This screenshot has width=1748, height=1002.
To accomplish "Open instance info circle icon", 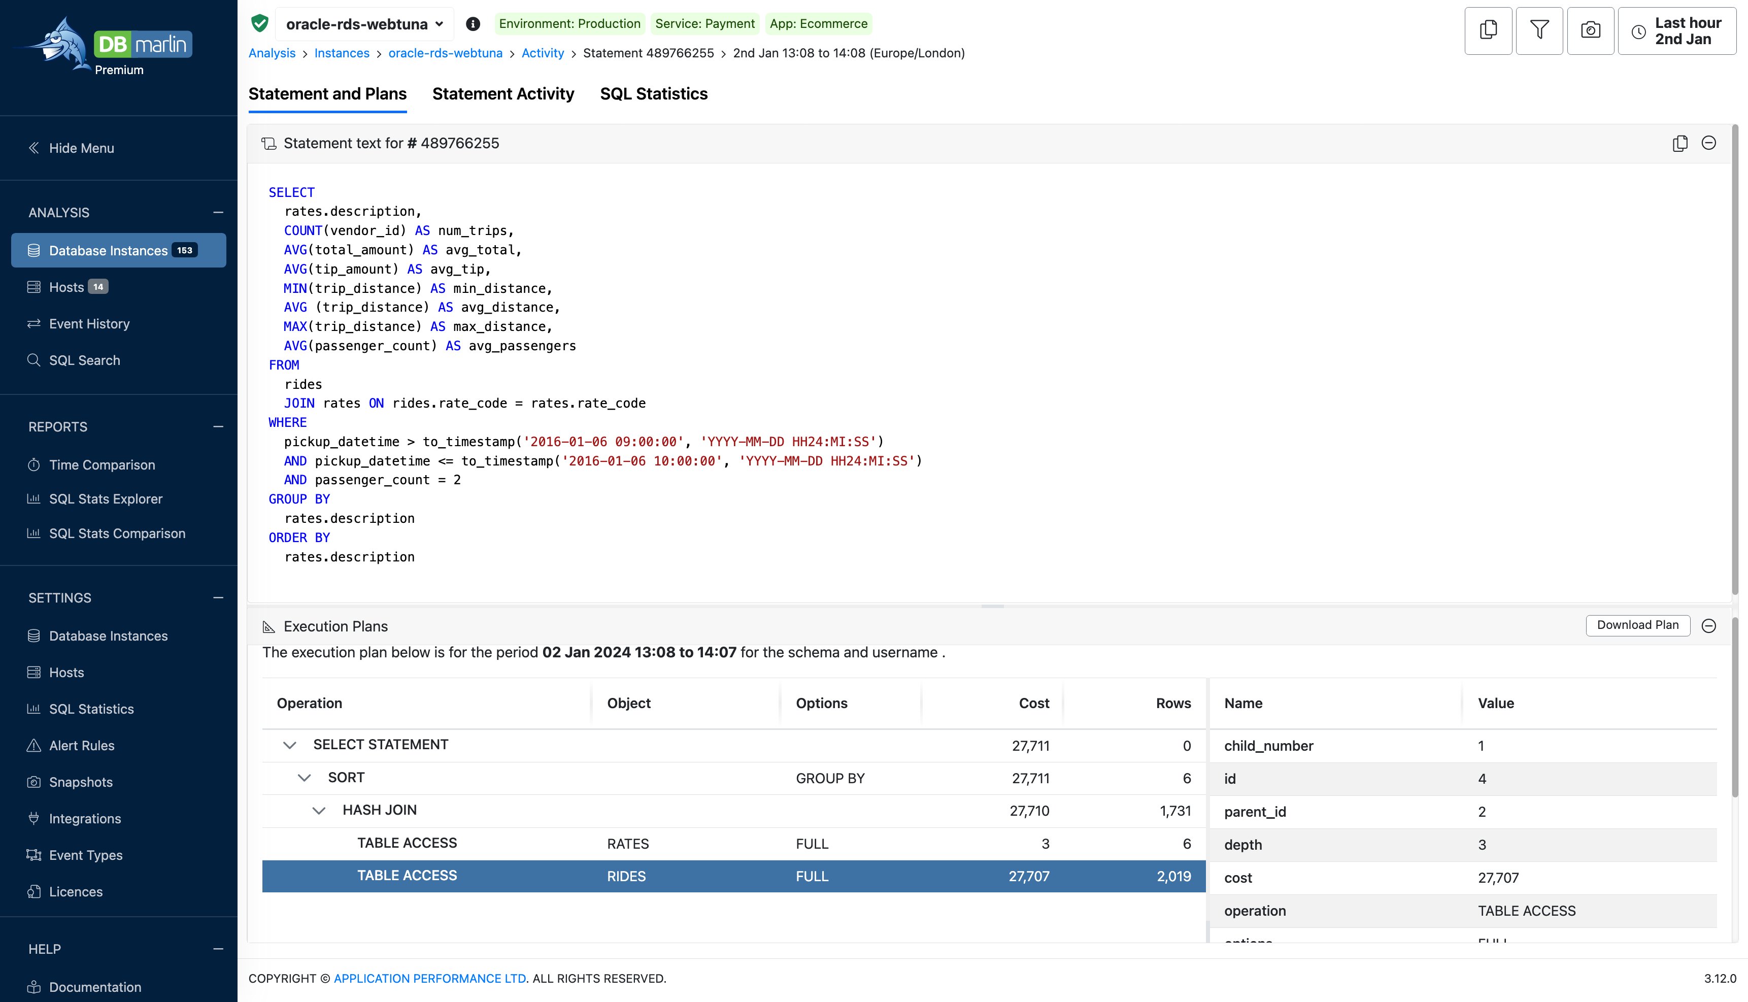I will coord(473,24).
